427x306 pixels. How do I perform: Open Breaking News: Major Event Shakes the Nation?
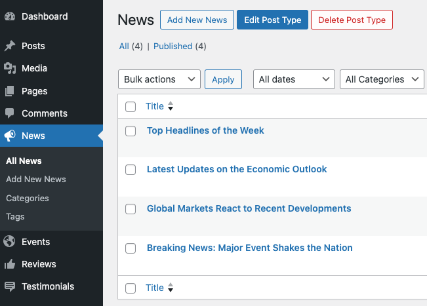click(x=250, y=248)
